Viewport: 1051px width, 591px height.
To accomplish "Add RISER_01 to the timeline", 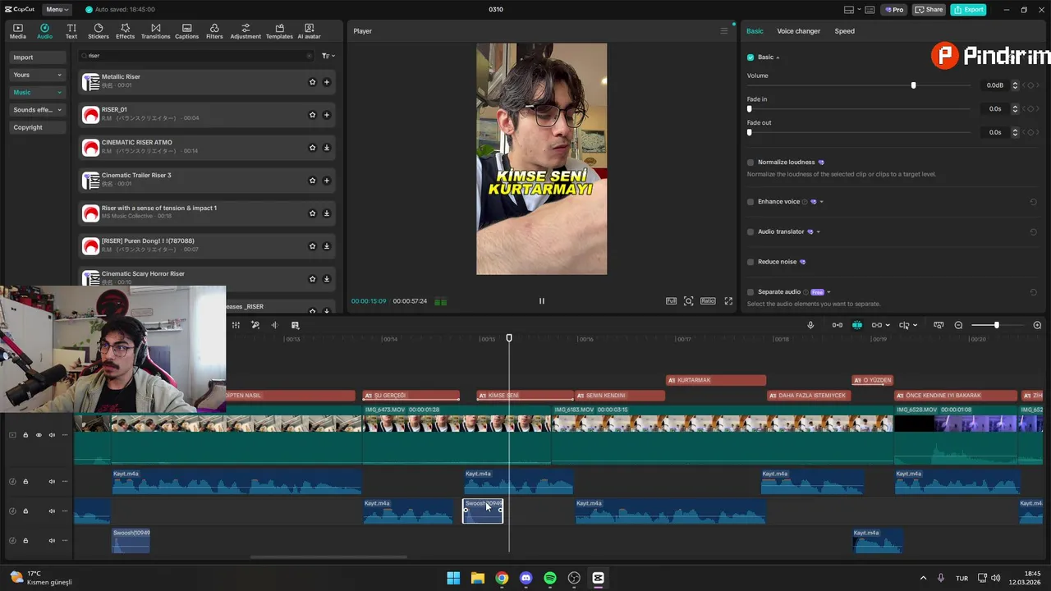I will pyautogui.click(x=326, y=115).
